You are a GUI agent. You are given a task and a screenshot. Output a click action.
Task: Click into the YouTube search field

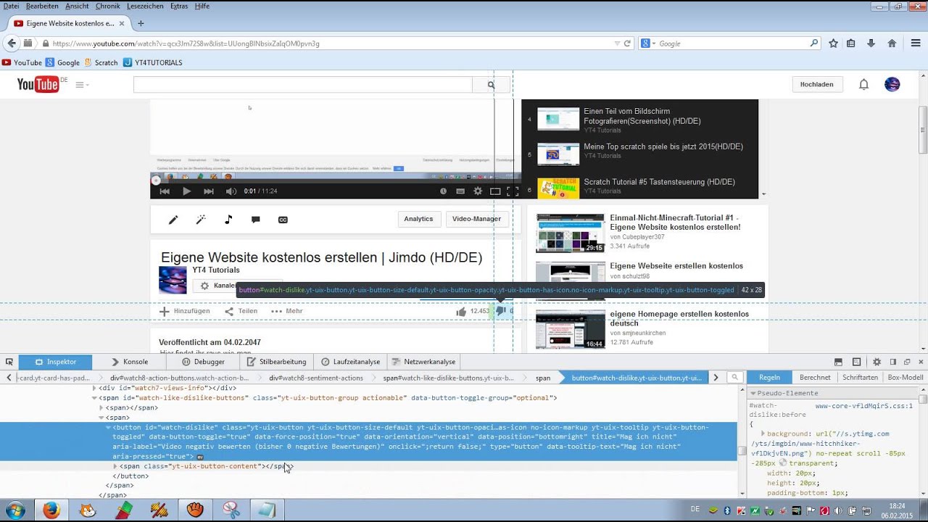(x=302, y=85)
